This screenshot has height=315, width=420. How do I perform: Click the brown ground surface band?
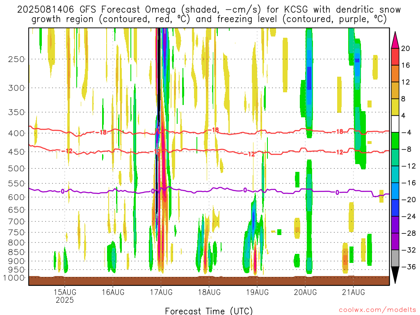tap(209, 281)
